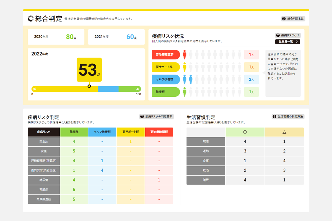This screenshot has width=332, height=221.
Task: Click the 生活習慣判定 section heading
Action: [x=201, y=117]
